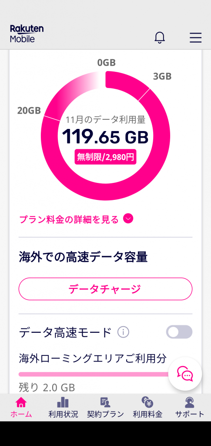Click the データチャージ button
Viewport: 211px width, 446px height.
(x=105, y=289)
